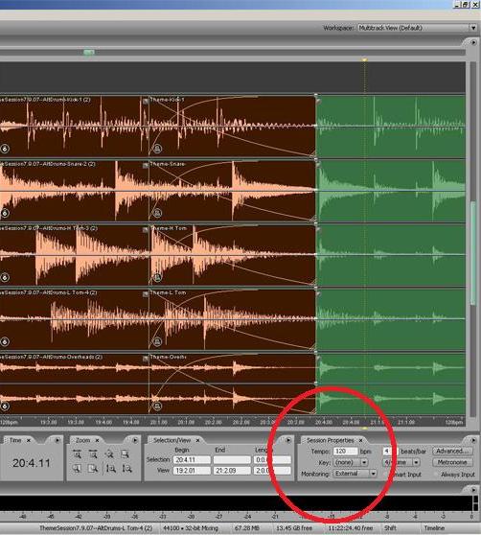This screenshot has width=481, height=535.
Task: Click Zoom Out Horizontally icon in Zoom panel
Action: pyautogui.click(x=93, y=454)
